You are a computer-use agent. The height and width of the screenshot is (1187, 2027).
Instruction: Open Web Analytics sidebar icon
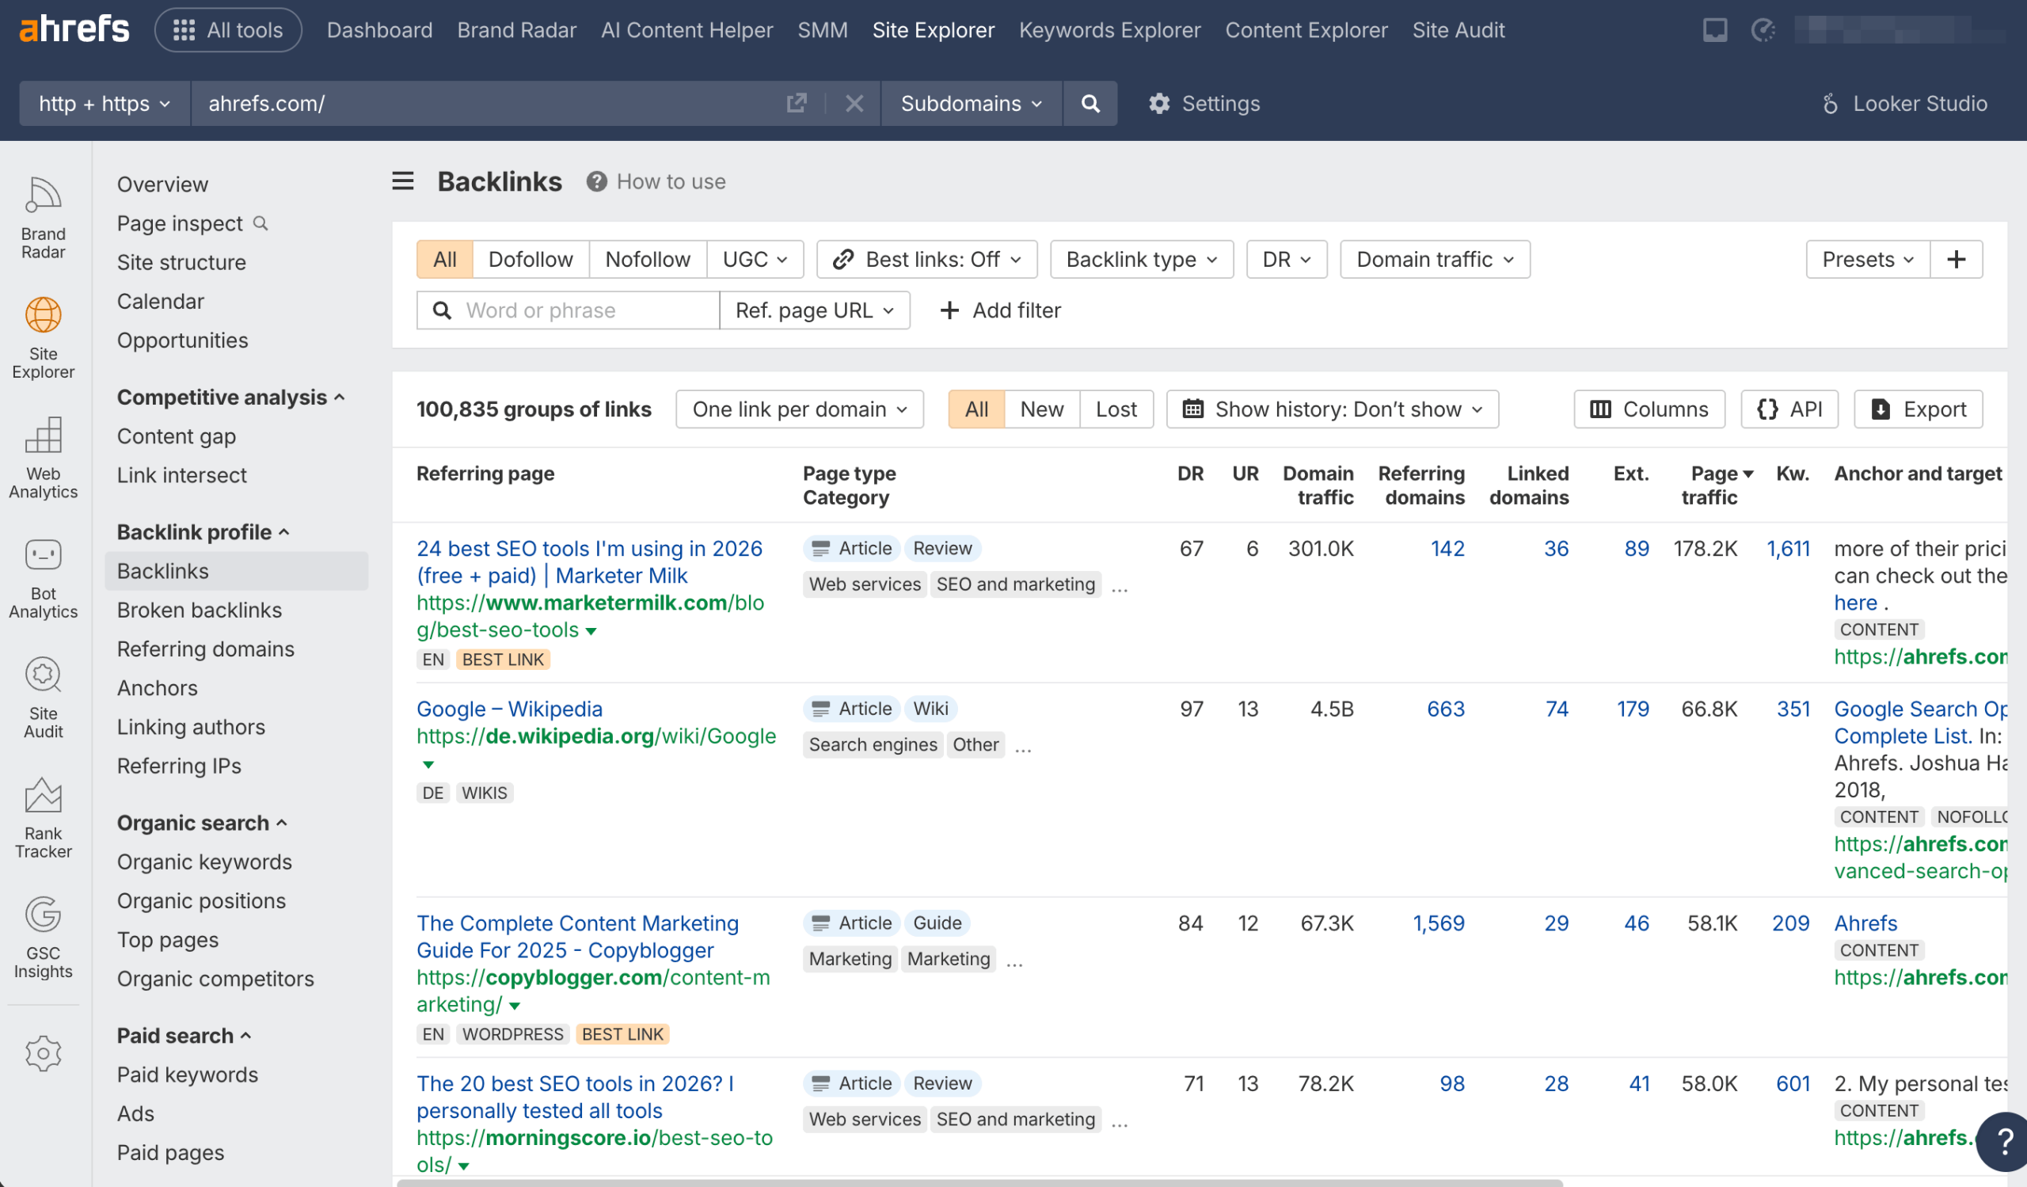tap(44, 458)
